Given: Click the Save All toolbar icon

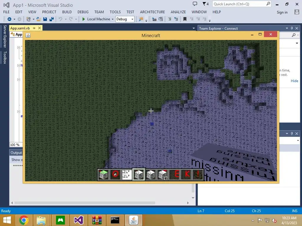Looking at the screenshot, I should pos(51,19).
